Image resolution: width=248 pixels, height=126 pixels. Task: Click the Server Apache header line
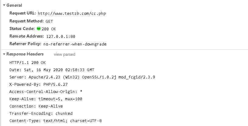point(82,77)
